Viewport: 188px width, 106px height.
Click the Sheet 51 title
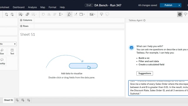28,34
